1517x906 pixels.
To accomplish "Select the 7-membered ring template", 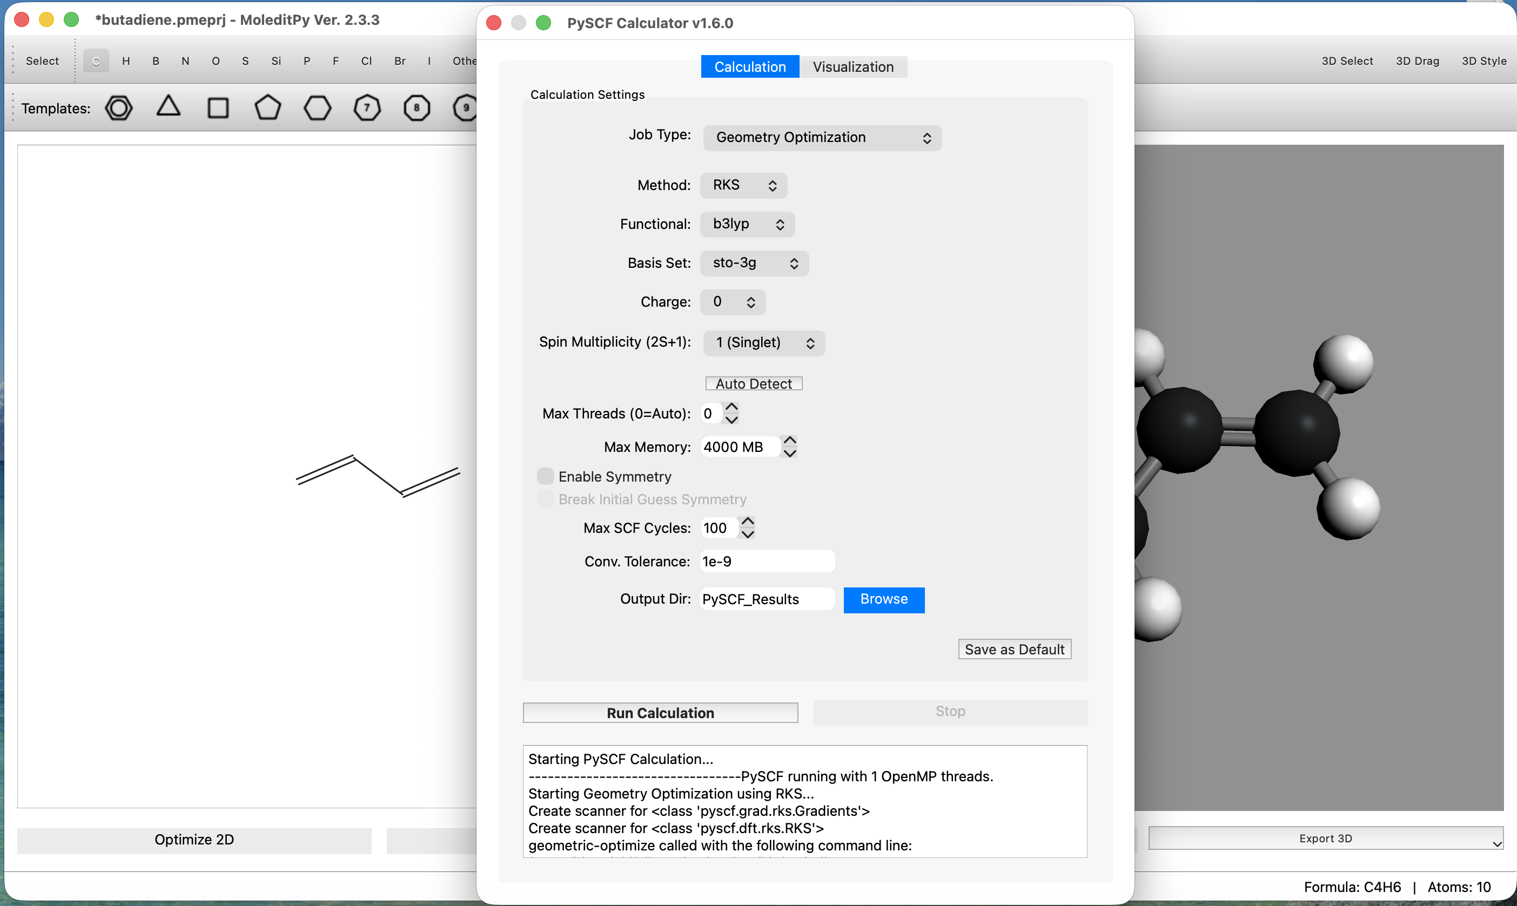I will [366, 107].
